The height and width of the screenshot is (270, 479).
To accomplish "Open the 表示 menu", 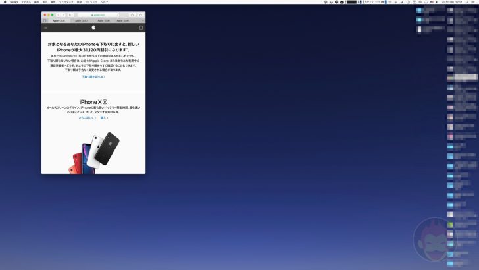I will click(x=45, y=2).
